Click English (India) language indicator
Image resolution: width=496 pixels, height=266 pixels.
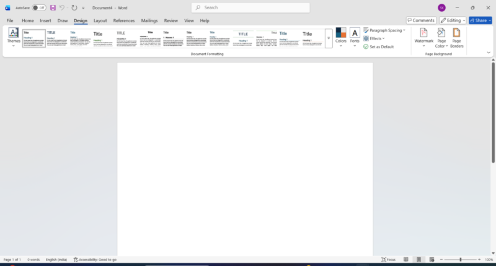point(56,260)
